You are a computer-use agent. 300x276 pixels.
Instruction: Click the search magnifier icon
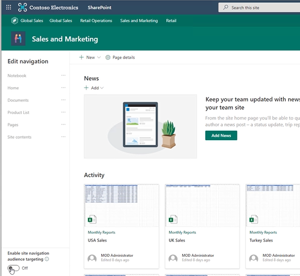click(x=226, y=7)
